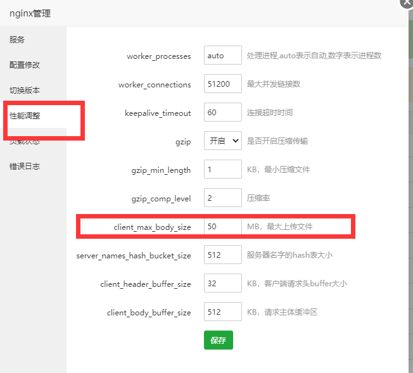The width and height of the screenshot is (413, 373).
Task: Click the gzip_comp_level label
Action: coord(161,199)
